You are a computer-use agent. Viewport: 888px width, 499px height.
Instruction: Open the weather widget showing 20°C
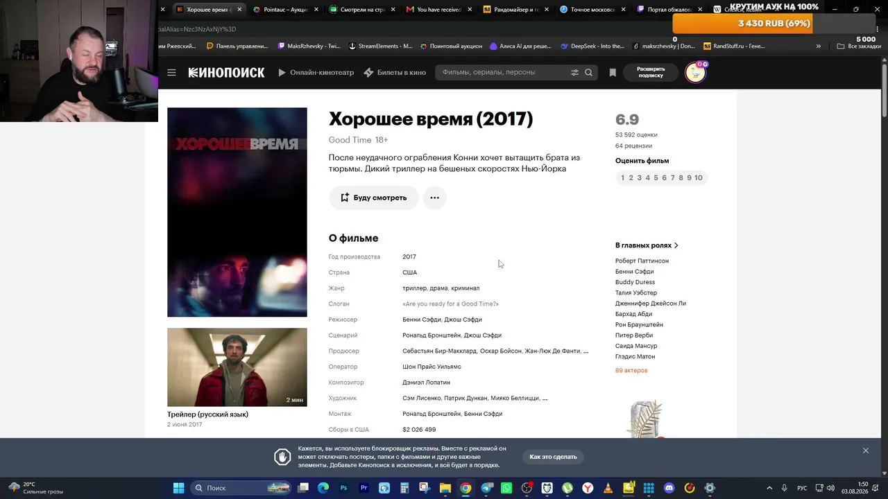[x=36, y=488]
